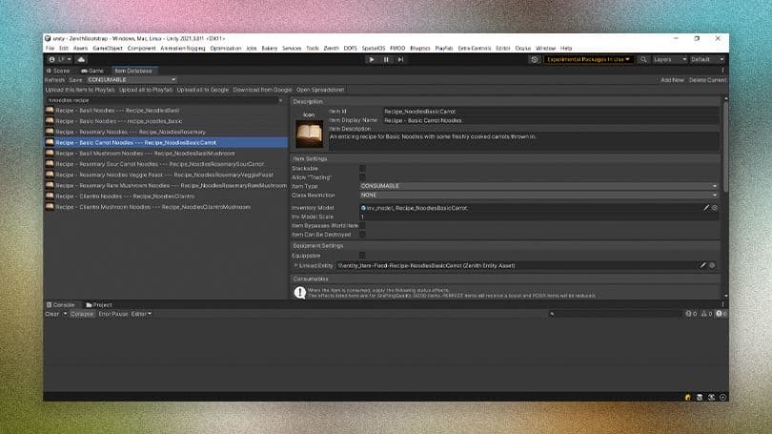Click the global search magnifier icon

640,59
